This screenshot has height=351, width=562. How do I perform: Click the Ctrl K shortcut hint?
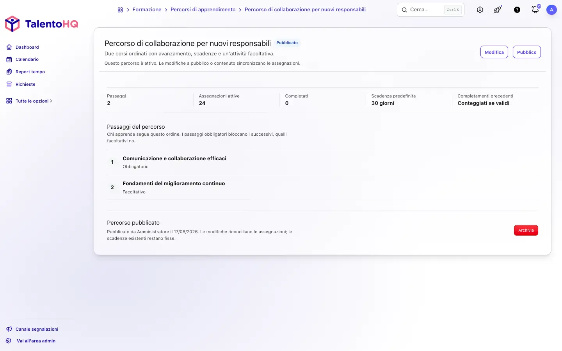coord(453,10)
